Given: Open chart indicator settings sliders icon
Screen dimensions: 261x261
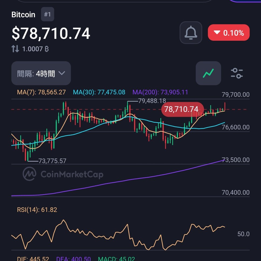Looking at the screenshot, I should [x=237, y=73].
